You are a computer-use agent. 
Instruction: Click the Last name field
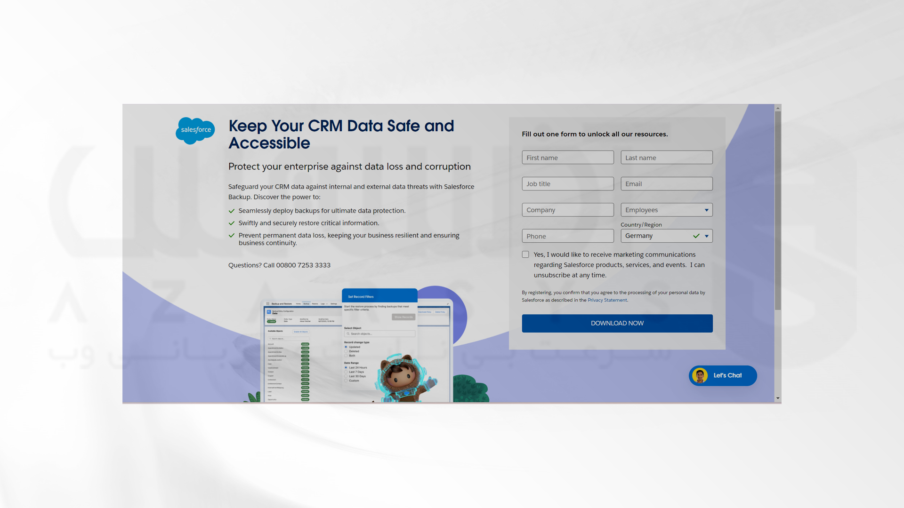point(666,158)
